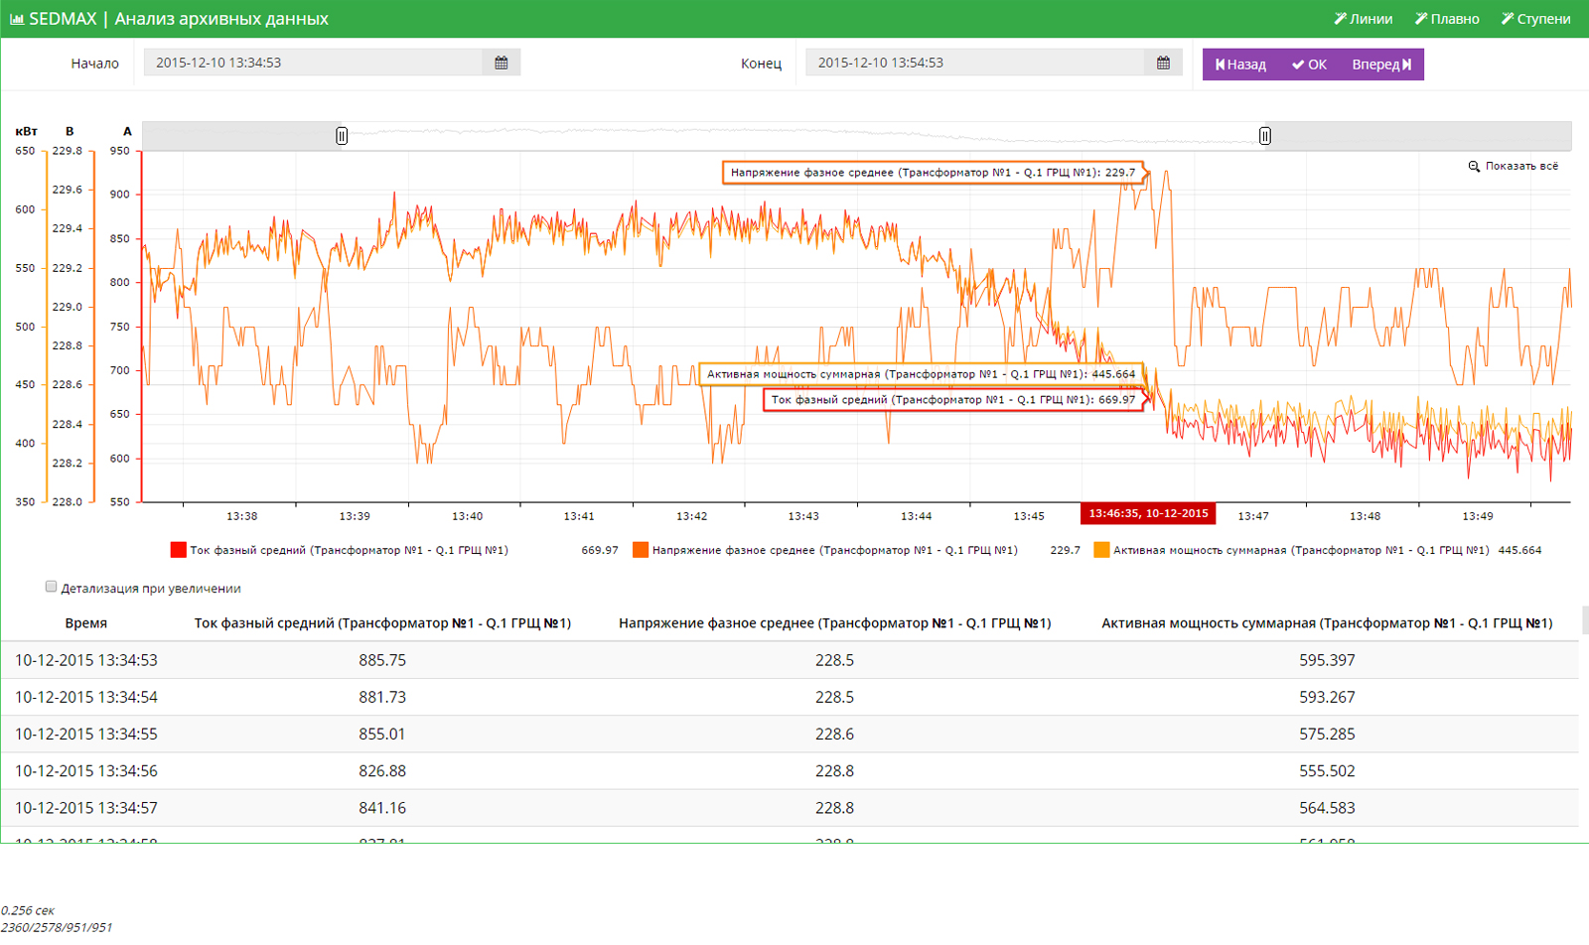Click the Время column header
Screen dimensions: 1589x945
pos(86,623)
